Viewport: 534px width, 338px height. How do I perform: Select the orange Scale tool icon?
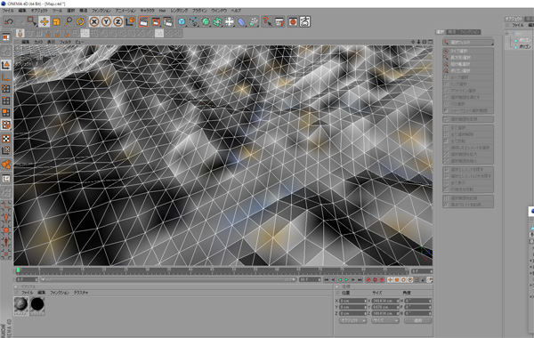[56, 21]
